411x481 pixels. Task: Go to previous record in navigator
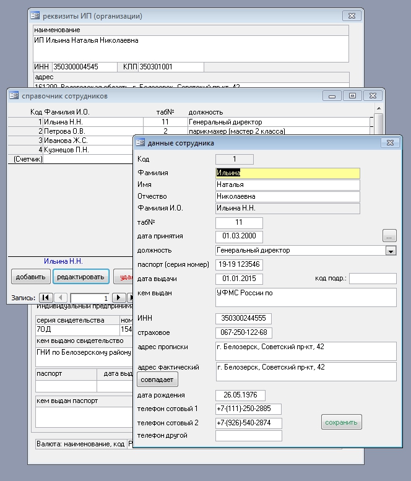(61, 298)
